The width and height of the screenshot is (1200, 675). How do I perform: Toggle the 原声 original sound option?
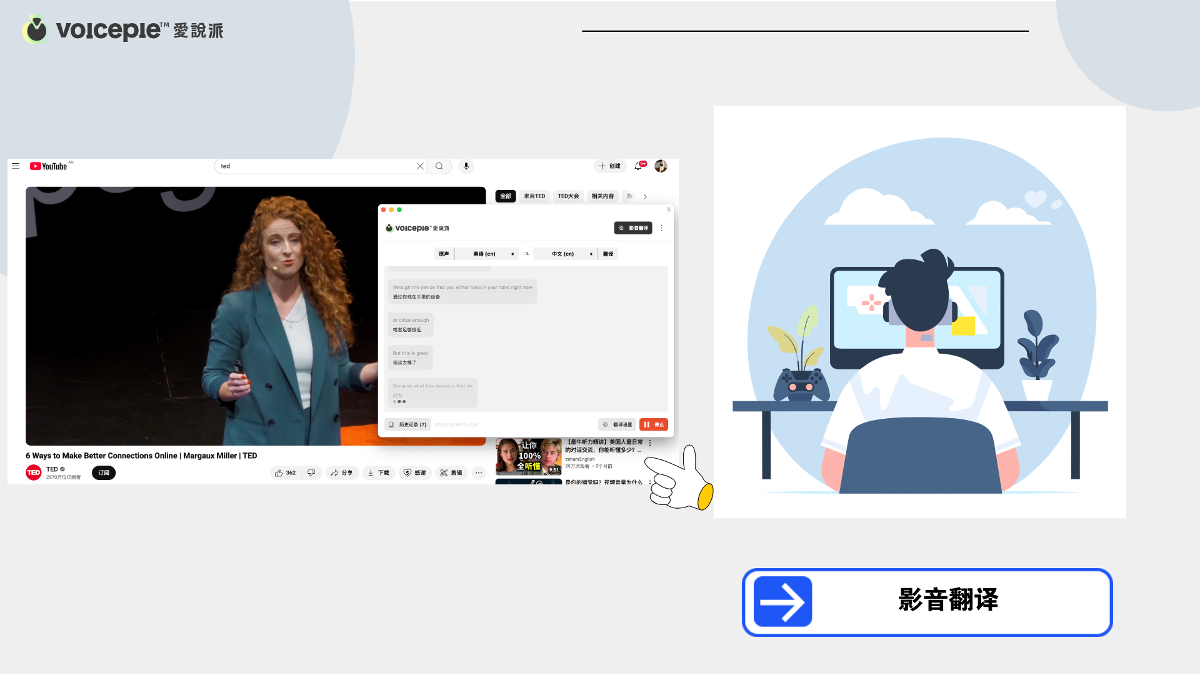(444, 254)
